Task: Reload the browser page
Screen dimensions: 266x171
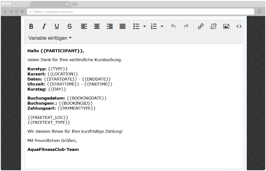Action: [x=17, y=12]
